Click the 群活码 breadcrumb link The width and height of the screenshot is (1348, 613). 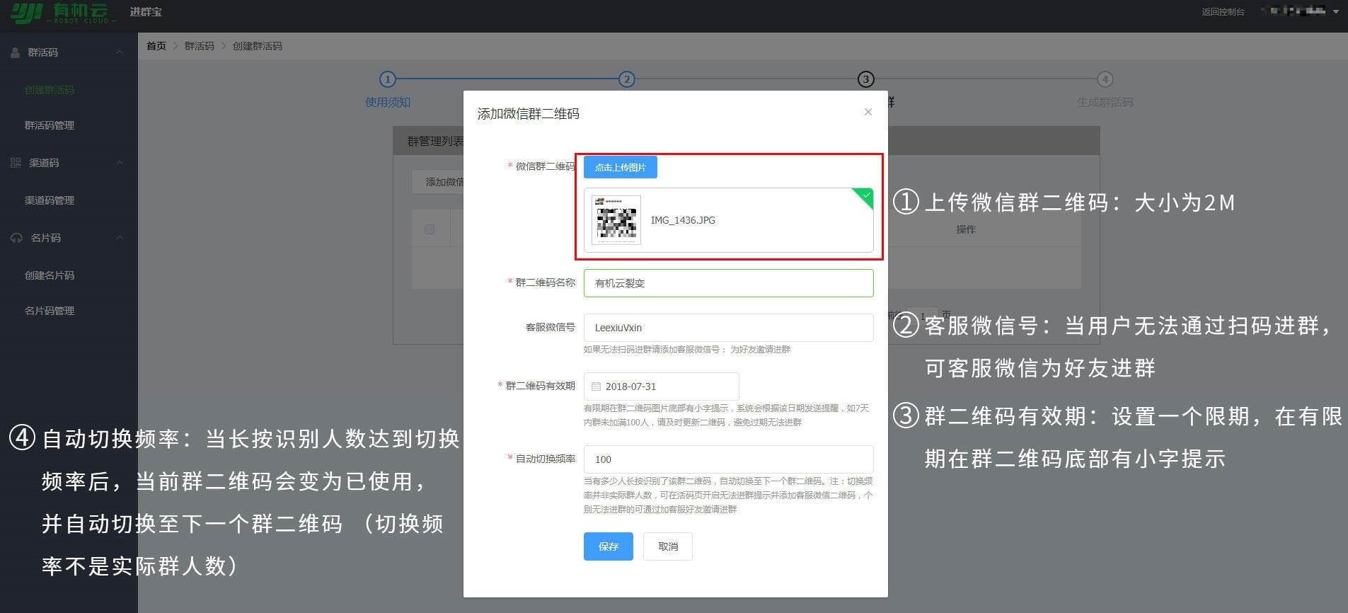pos(200,46)
